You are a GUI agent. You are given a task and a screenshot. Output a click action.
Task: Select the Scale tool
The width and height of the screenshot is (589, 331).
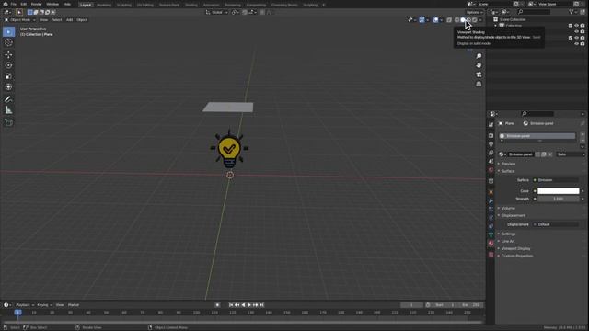click(8, 76)
